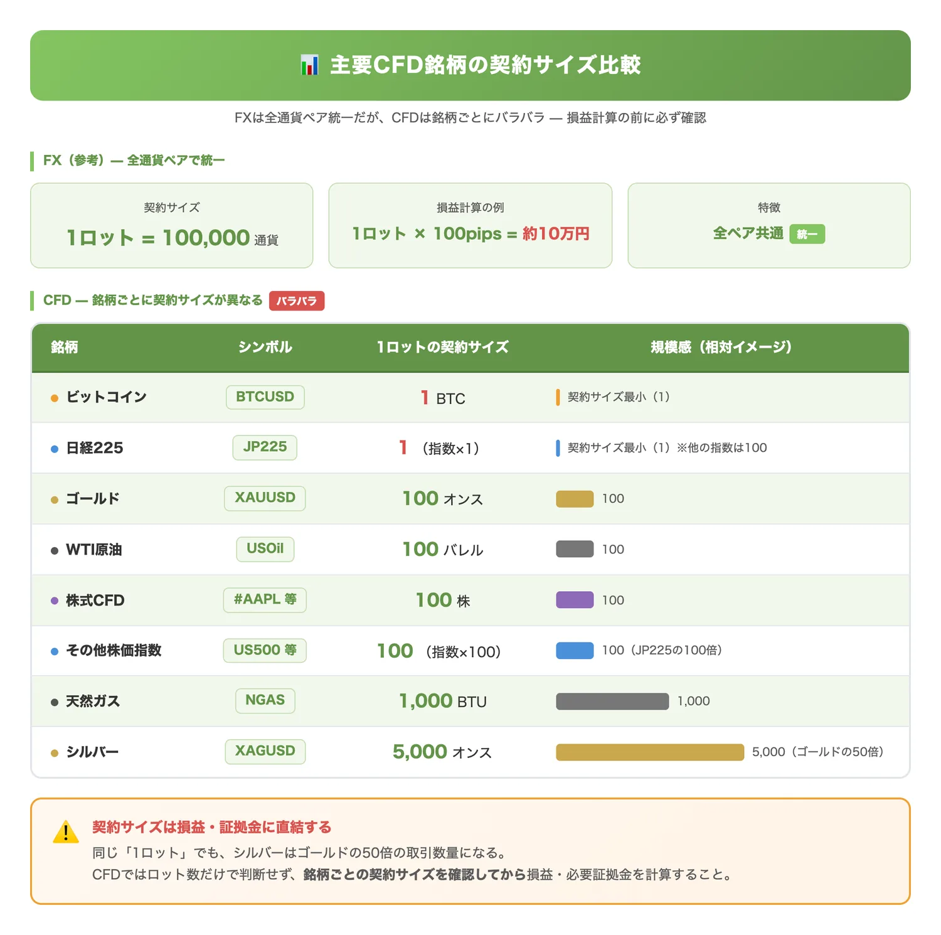Image resolution: width=941 pixels, height=935 pixels.
Task: Click the 契約サイズ最小（1）label in ビットコイン row
Action: pos(619,397)
